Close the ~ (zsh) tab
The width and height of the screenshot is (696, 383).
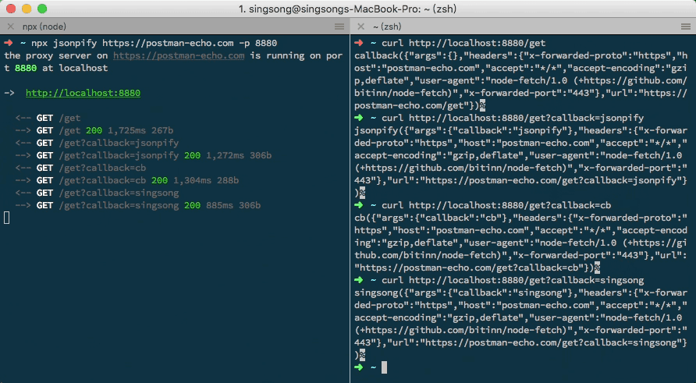(360, 27)
